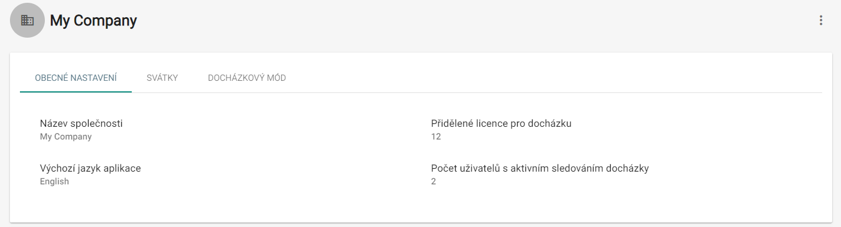Select the My Company value under Název společnosti

click(x=66, y=137)
